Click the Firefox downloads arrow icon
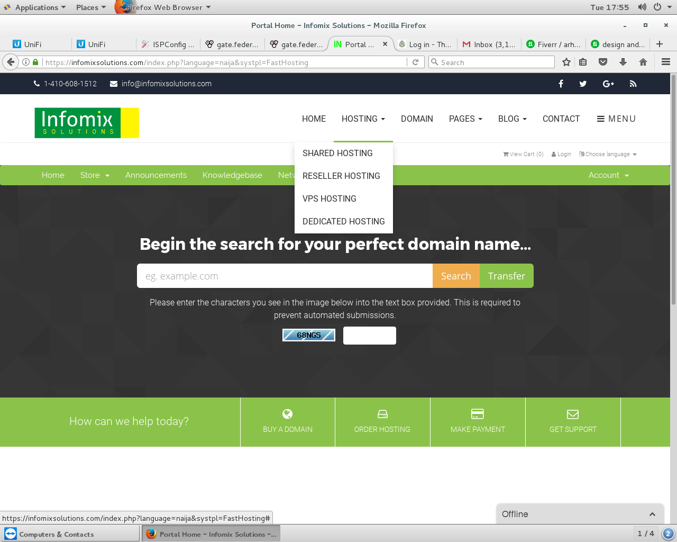 point(623,62)
